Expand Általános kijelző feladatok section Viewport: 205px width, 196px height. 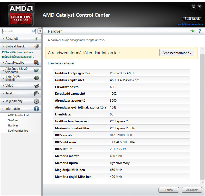pos(21,70)
